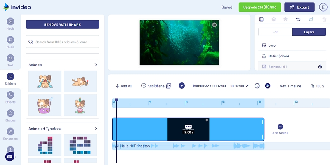Click the duplicate scene icon
Image resolution: width=330 pixels, height=165 pixels.
169,86
